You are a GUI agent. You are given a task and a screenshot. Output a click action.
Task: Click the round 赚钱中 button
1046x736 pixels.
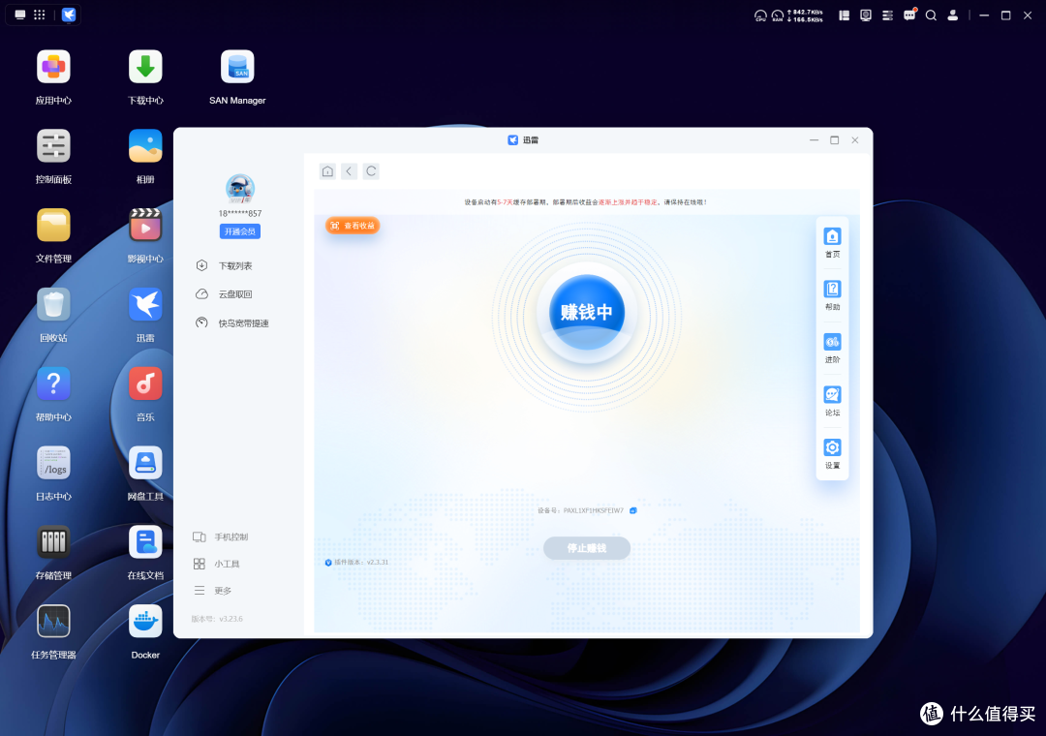[x=586, y=312]
